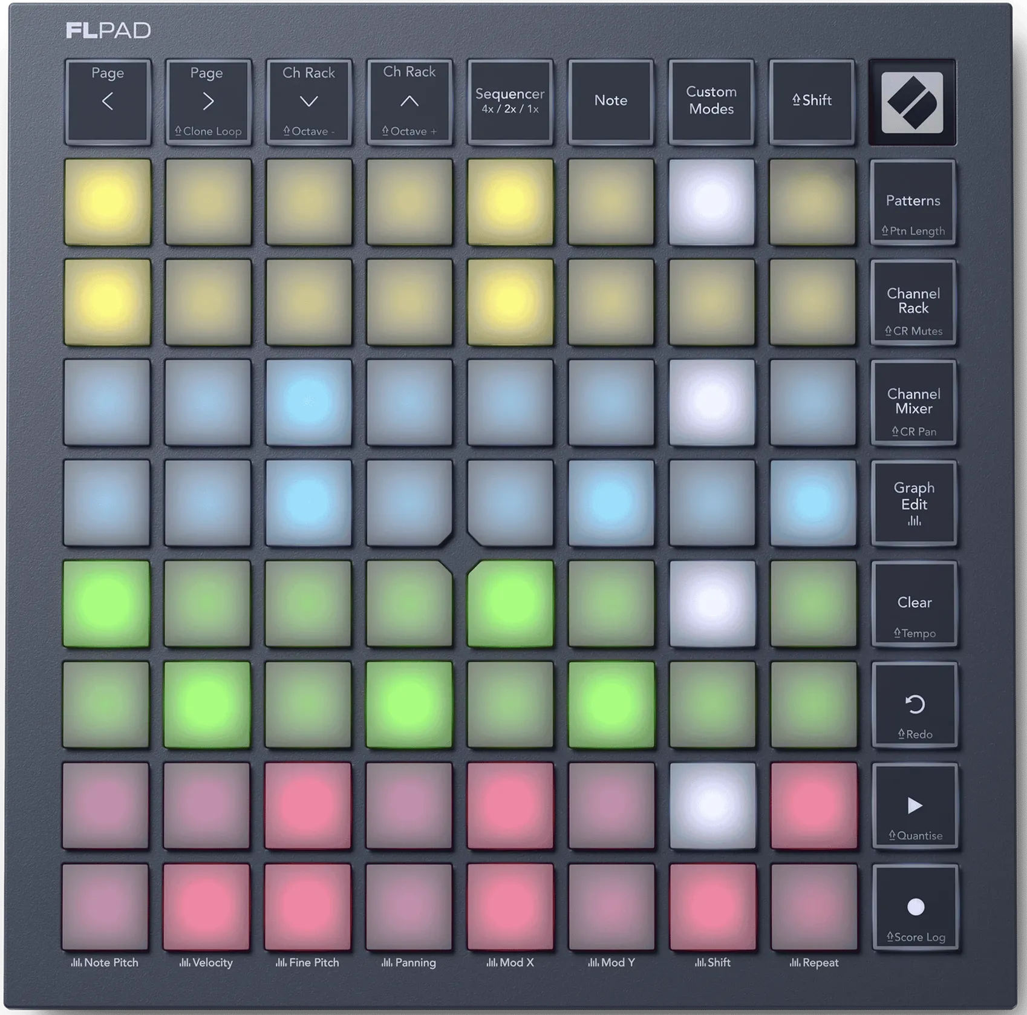Tap the bright green sixth pad in sixth row
This screenshot has width=1027, height=1015.
tap(611, 705)
